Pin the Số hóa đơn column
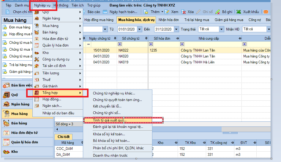This screenshot has width=281, height=162. tap(177, 39)
